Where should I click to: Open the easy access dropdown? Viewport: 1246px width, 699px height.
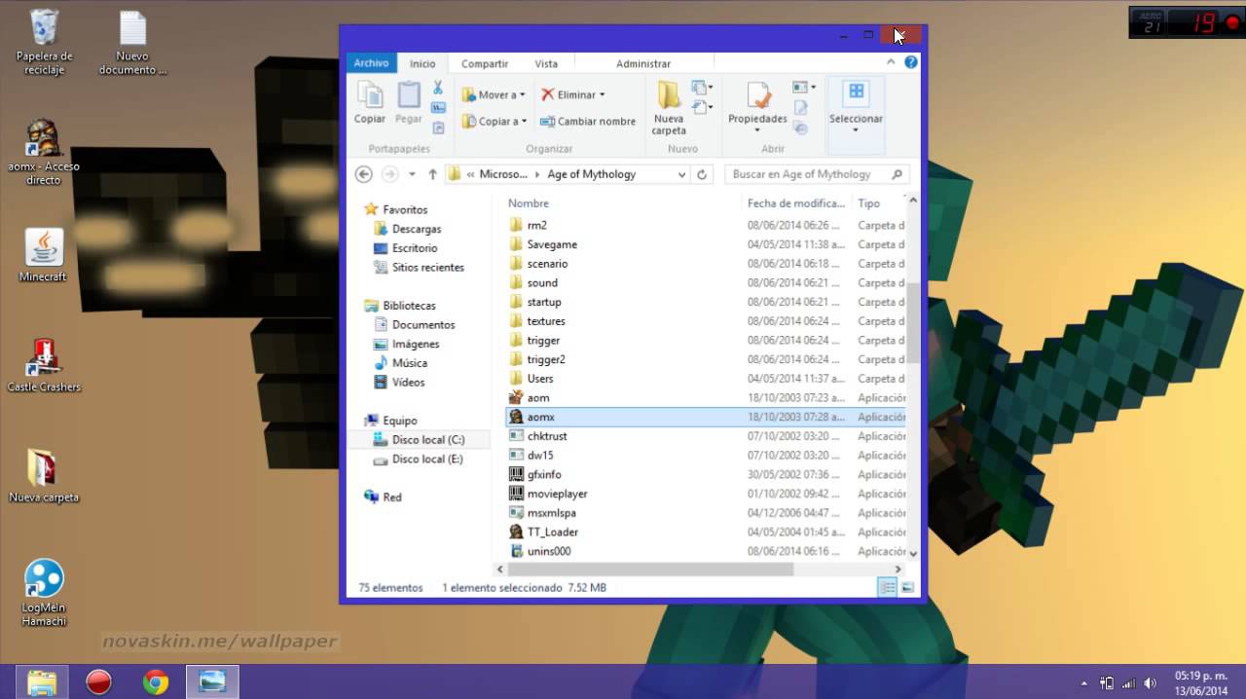pyautogui.click(x=702, y=106)
